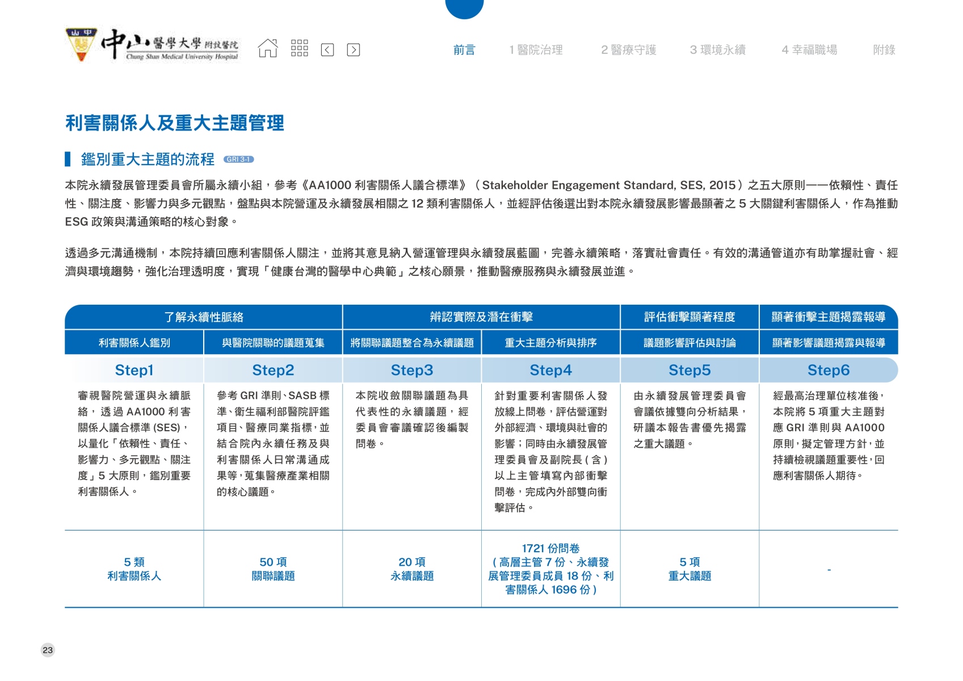Screen dimensions: 963x681
Task: Select the 前言 tab
Action: 464,50
